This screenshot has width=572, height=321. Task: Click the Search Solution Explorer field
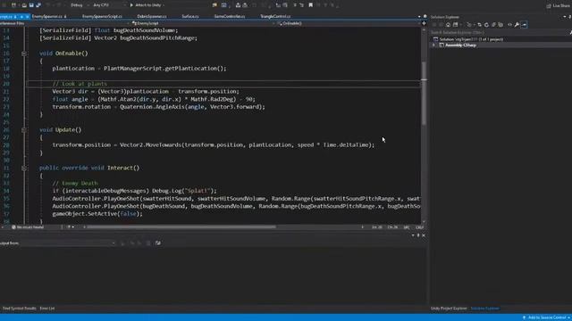(x=499, y=32)
